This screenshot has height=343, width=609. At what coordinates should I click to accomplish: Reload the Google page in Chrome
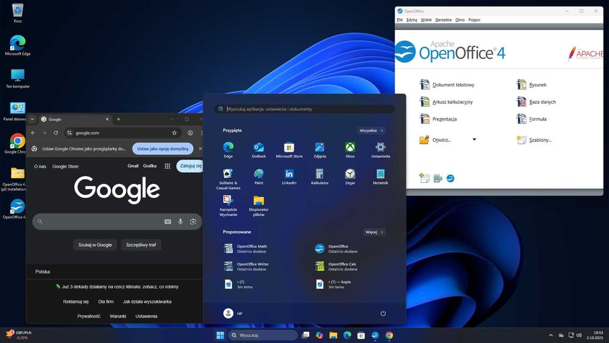click(55, 133)
